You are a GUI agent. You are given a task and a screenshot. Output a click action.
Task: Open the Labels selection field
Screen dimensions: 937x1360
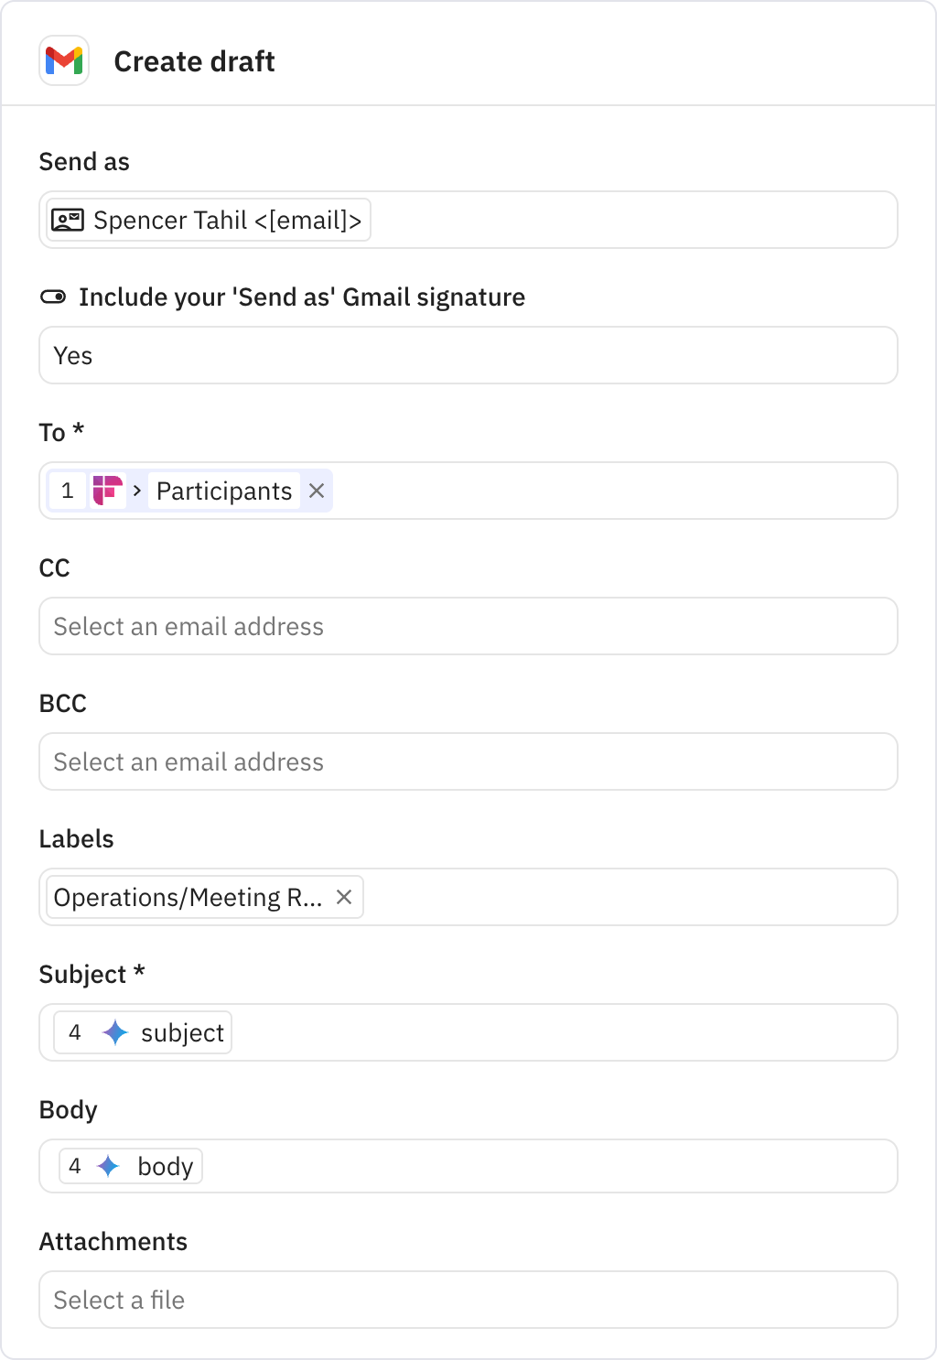click(630, 898)
